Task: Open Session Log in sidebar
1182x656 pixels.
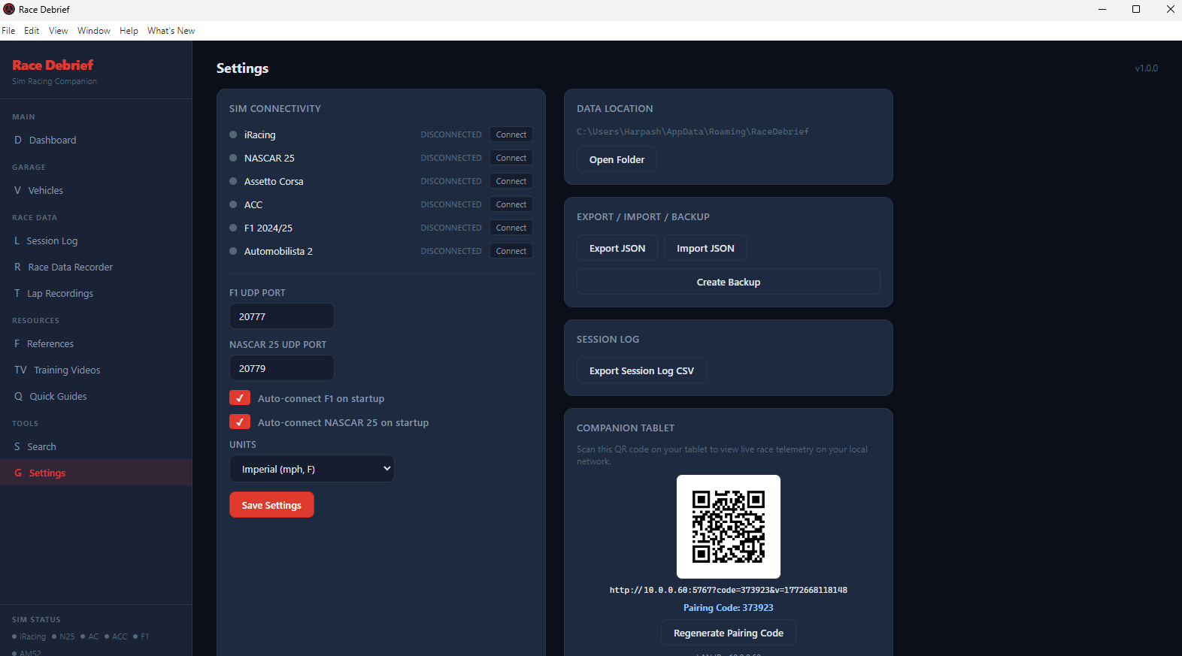Action: coord(95,240)
